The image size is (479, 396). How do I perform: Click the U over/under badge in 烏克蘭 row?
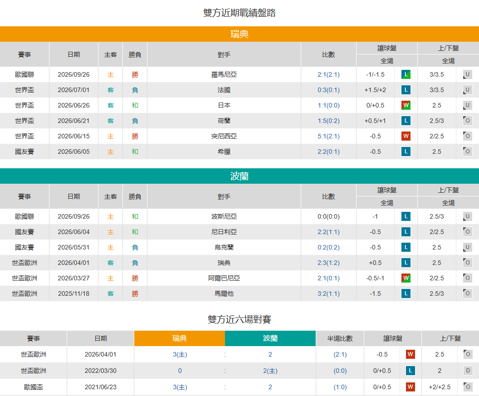point(467,247)
